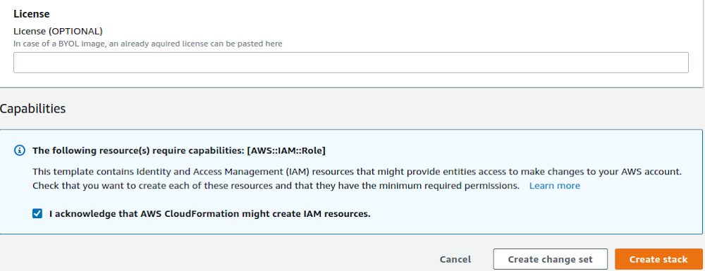Click the BYOL image hint text
Screen dimensions: 705x271
pos(148,44)
